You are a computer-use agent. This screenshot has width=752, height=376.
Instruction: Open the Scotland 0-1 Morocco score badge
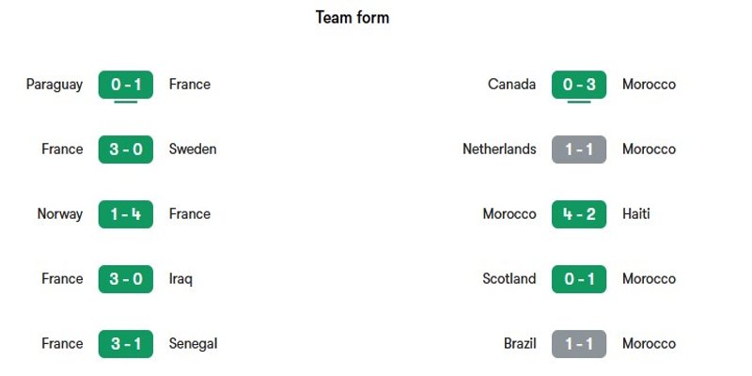coord(579,278)
